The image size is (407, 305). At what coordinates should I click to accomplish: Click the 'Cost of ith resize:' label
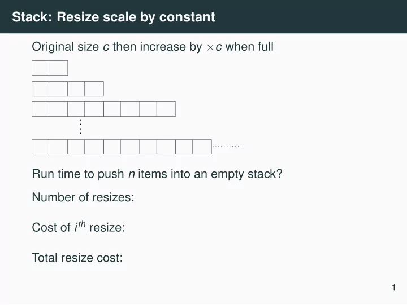pos(79,227)
